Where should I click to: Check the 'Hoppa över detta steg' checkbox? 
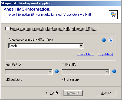click(7, 29)
